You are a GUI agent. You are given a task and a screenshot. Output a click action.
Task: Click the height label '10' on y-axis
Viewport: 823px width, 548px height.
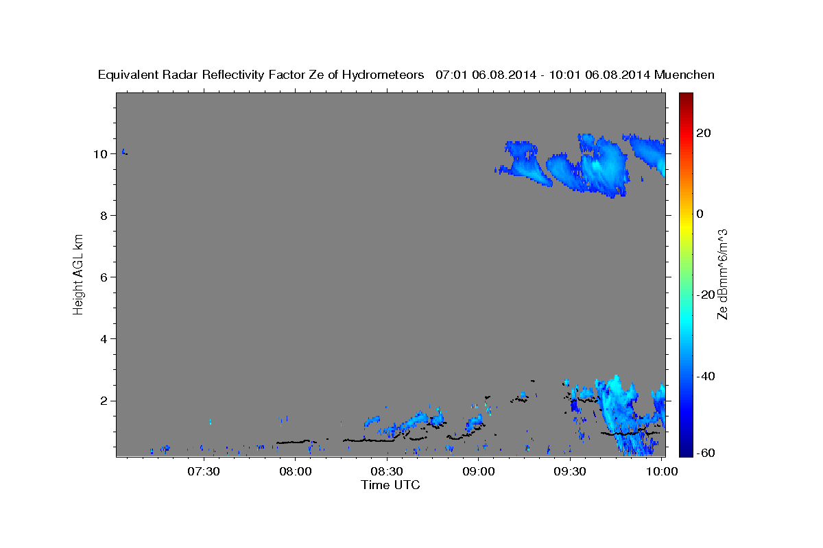coord(100,154)
